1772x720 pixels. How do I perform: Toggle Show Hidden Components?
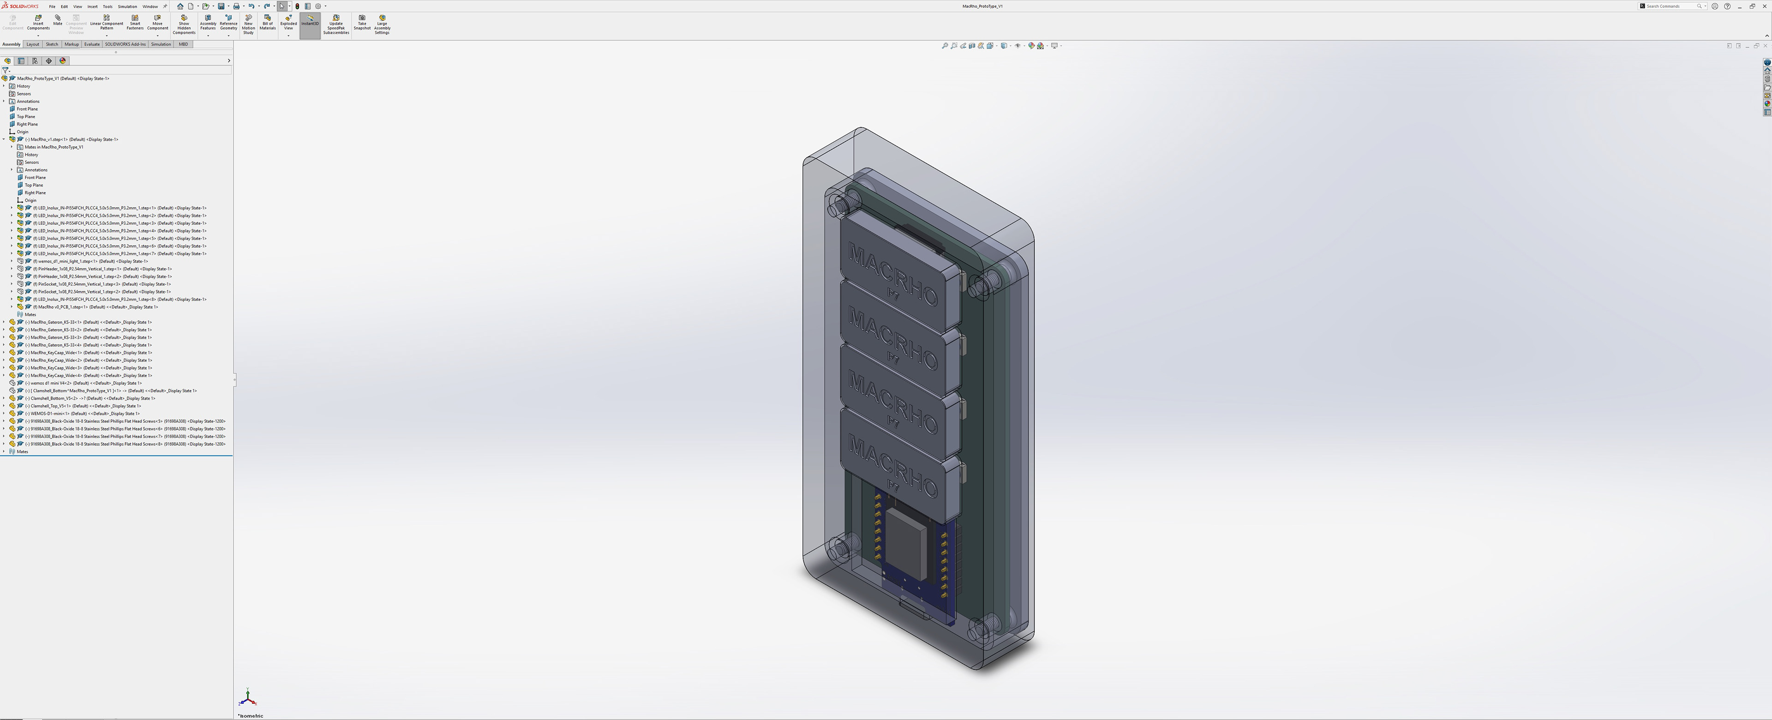(184, 23)
